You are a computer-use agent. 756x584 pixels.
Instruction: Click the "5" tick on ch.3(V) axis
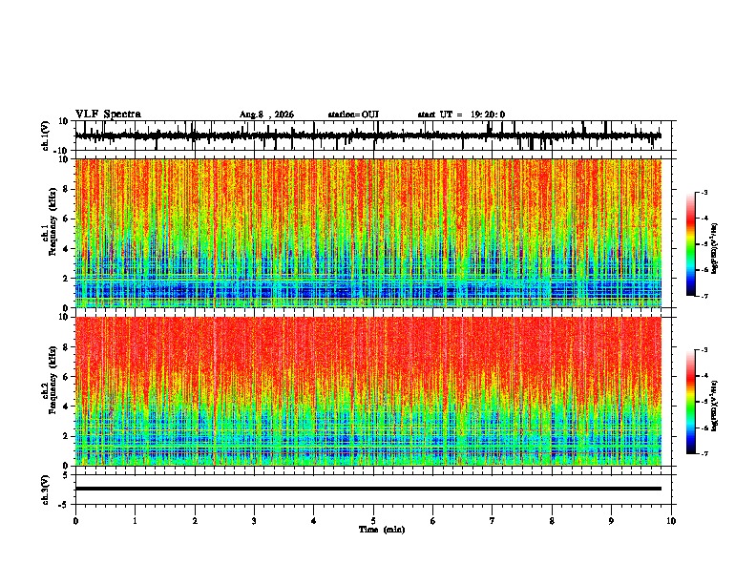tap(66, 475)
